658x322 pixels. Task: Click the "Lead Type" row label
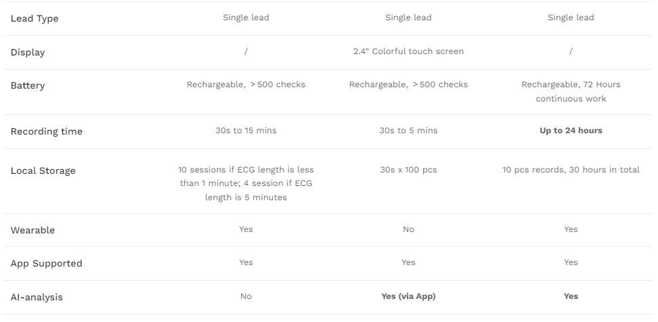click(x=35, y=18)
